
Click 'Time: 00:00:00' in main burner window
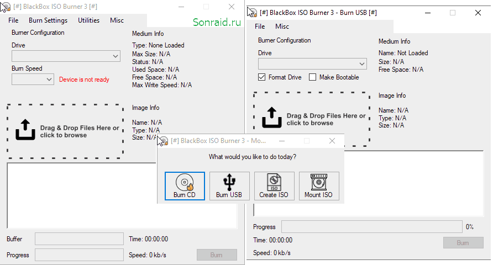pos(149,239)
